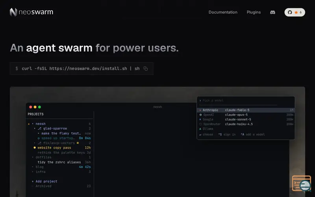The height and width of the screenshot is (197, 315).
Task: Click the 8m 04s timer
Action: 85,138
